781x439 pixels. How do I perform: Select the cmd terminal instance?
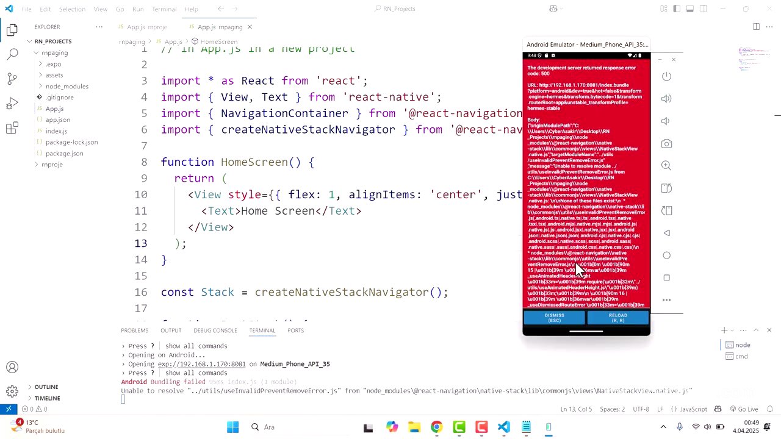point(741,356)
